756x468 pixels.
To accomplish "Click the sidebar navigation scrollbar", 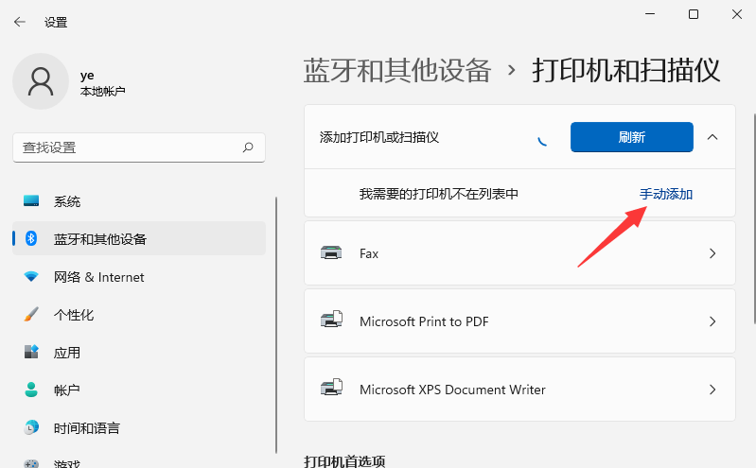I will [x=276, y=325].
